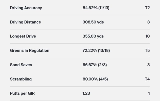
Task: Click the 308.50 yds value
Action: [x=93, y=22]
